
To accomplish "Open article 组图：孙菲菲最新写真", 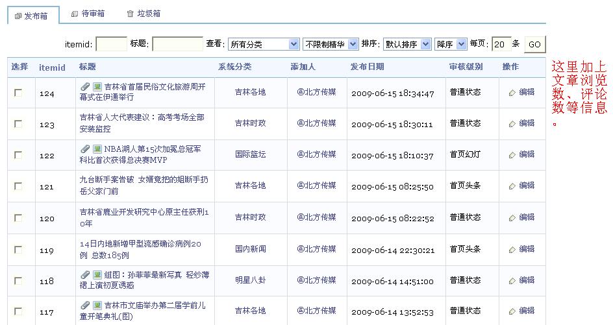I will point(144,280).
